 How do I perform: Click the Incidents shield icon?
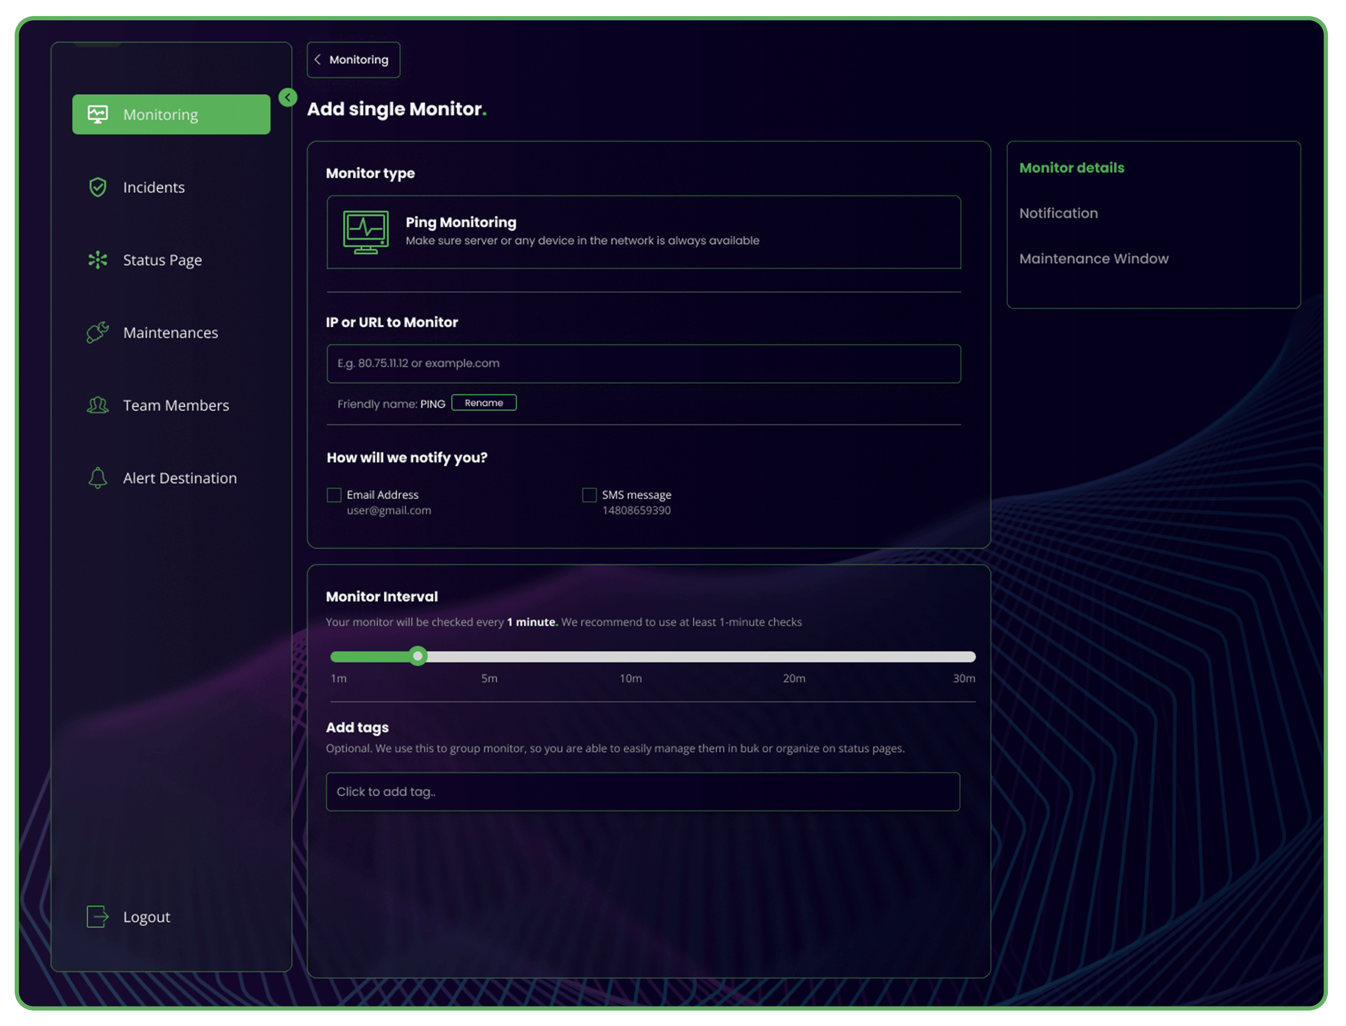pos(98,187)
